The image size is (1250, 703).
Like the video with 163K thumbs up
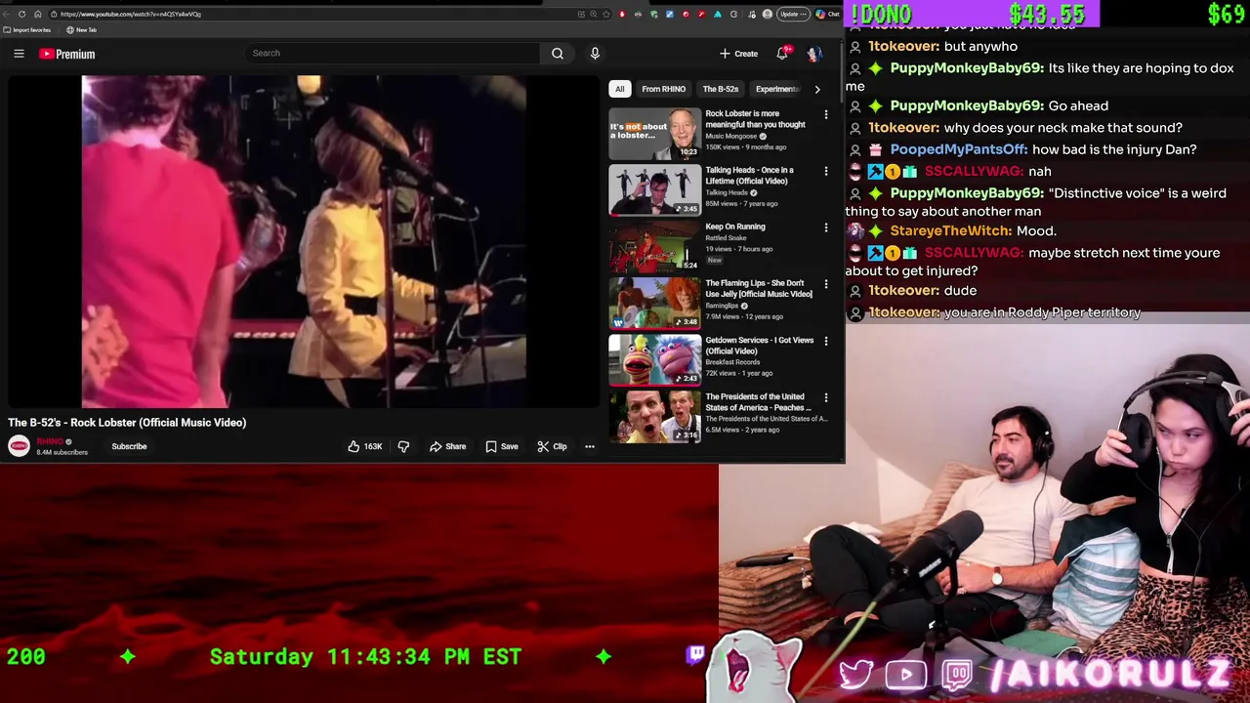(365, 446)
